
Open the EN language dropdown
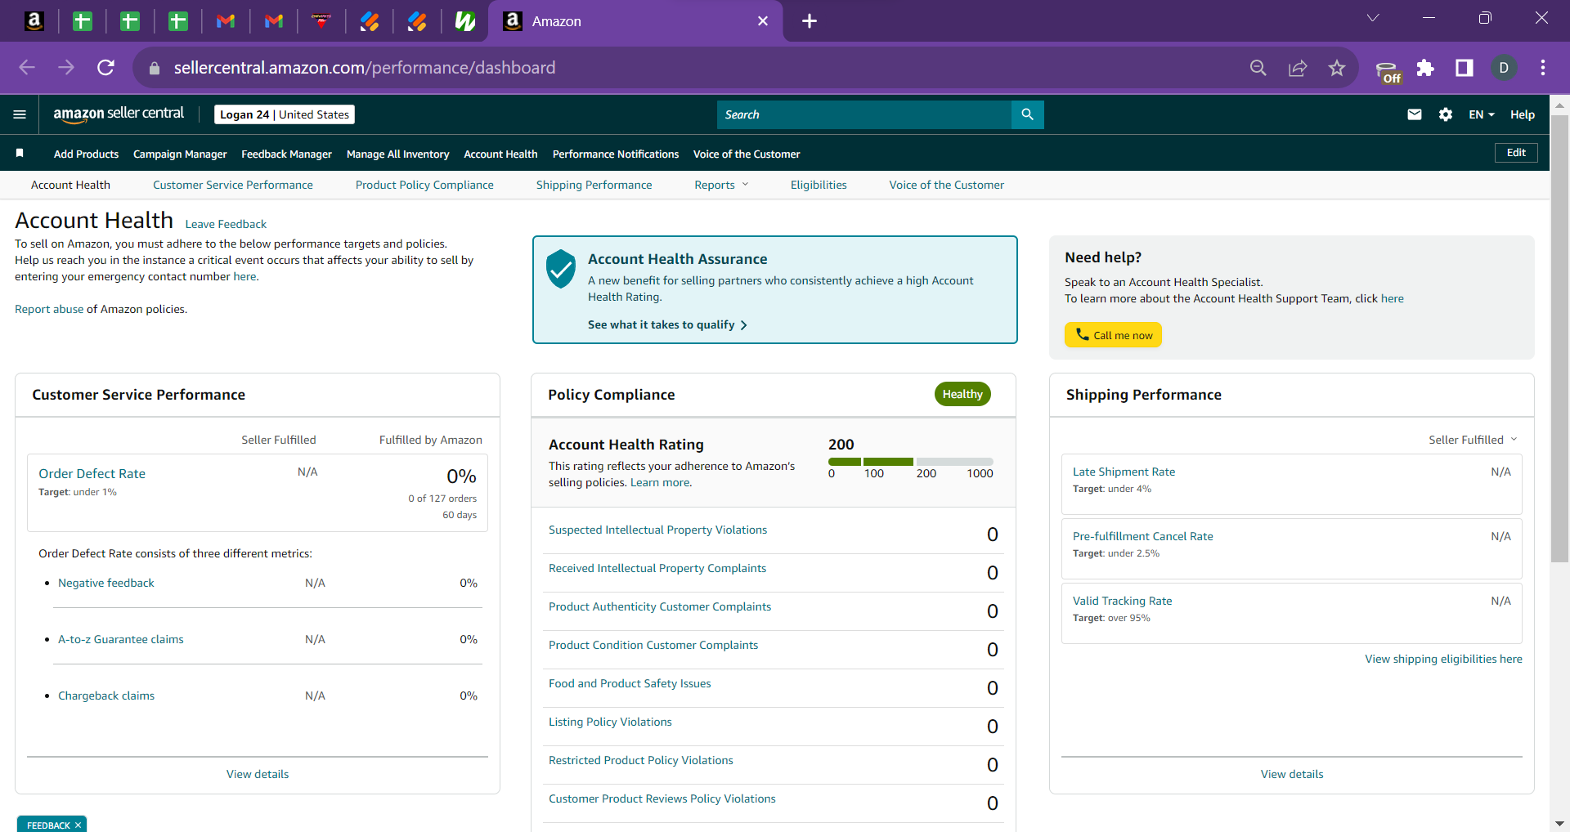[1482, 114]
